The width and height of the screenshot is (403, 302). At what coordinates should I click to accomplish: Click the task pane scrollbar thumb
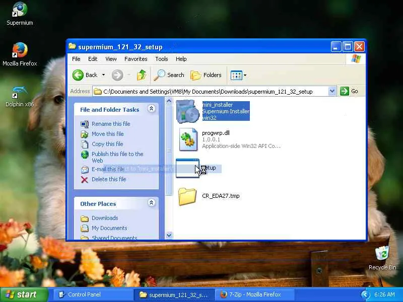click(x=169, y=150)
